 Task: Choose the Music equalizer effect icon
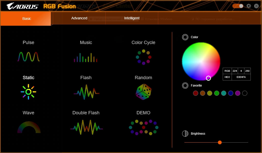[x=85, y=58]
